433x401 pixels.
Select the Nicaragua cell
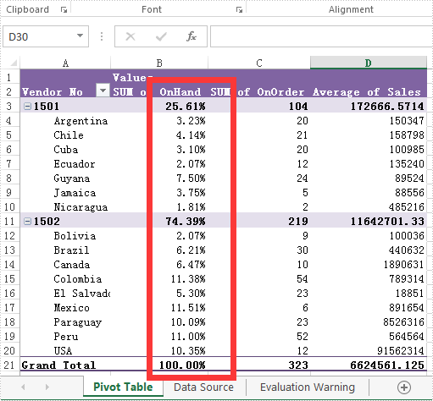65,207
